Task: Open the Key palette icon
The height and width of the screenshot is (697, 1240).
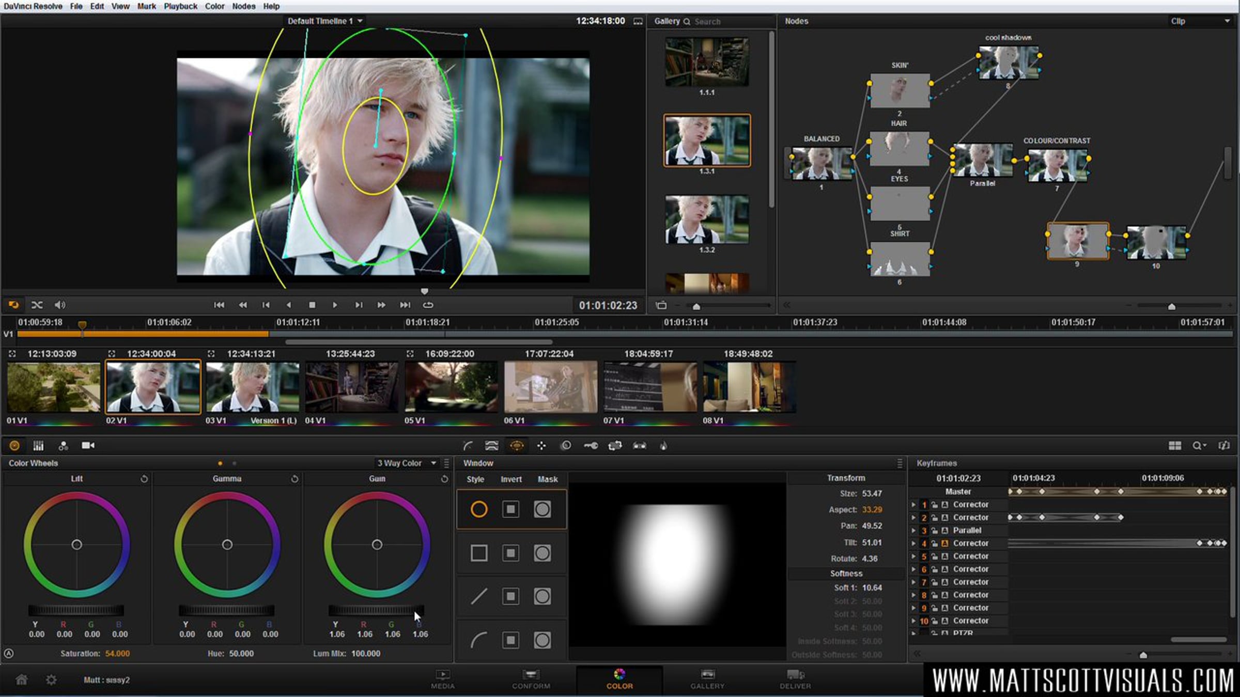Action: (591, 446)
